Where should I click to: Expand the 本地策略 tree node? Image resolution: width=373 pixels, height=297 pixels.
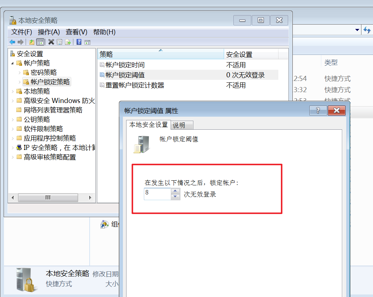click(13, 91)
